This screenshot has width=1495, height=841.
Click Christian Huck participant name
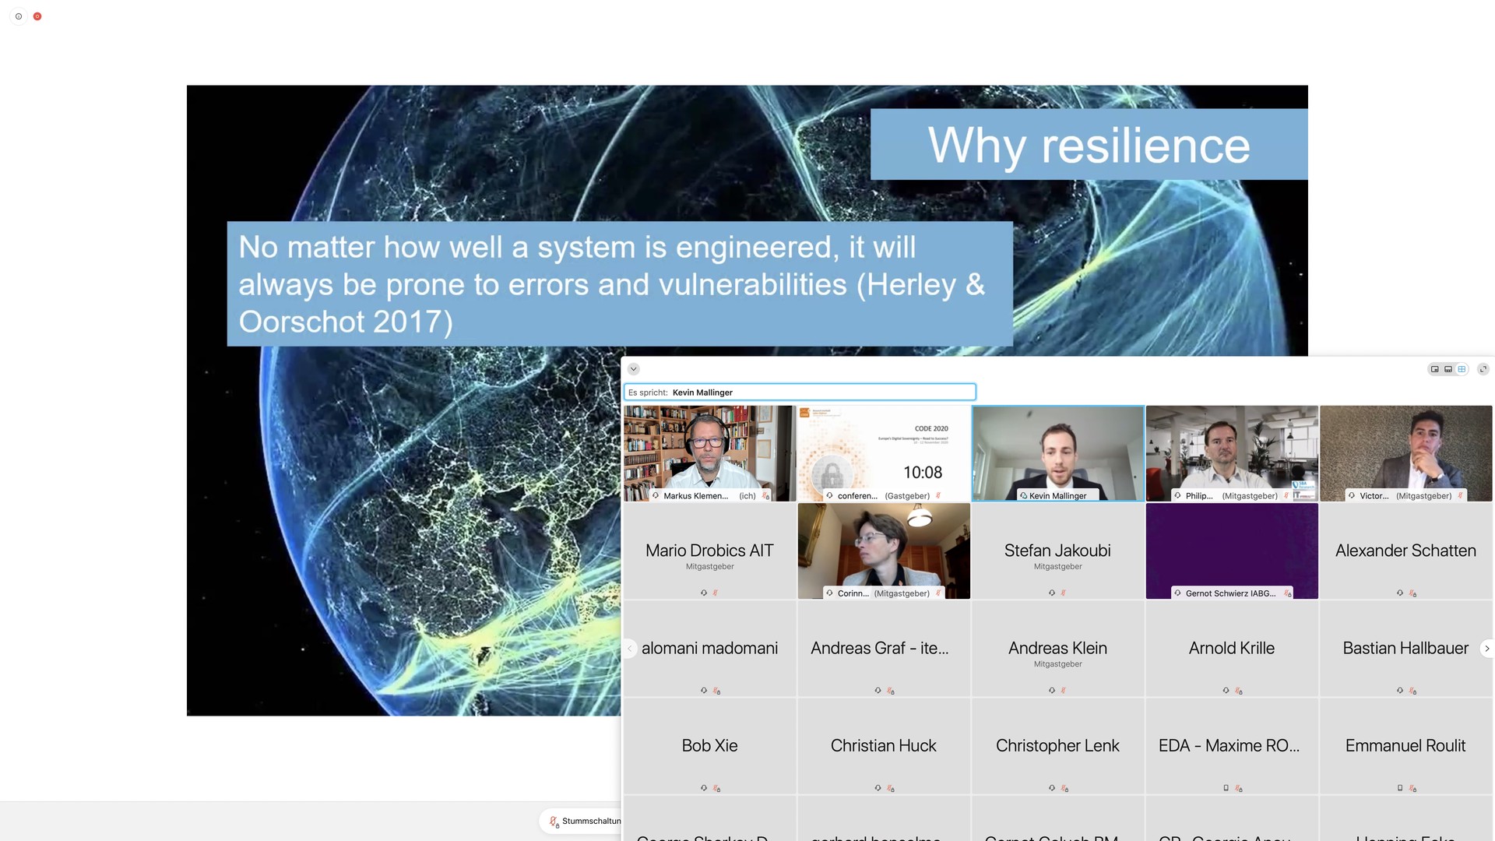click(884, 745)
